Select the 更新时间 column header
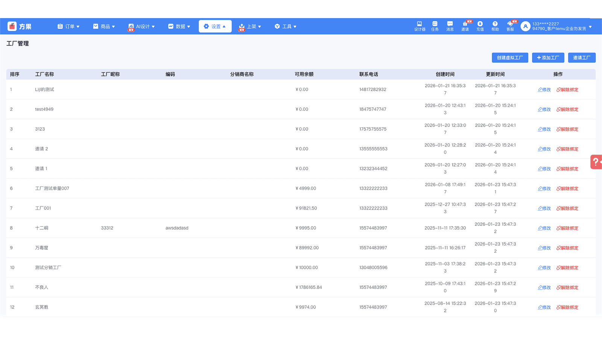 pyautogui.click(x=495, y=74)
